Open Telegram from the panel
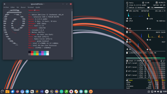The height and width of the screenshot is (94, 167). pyautogui.click(x=27, y=92)
